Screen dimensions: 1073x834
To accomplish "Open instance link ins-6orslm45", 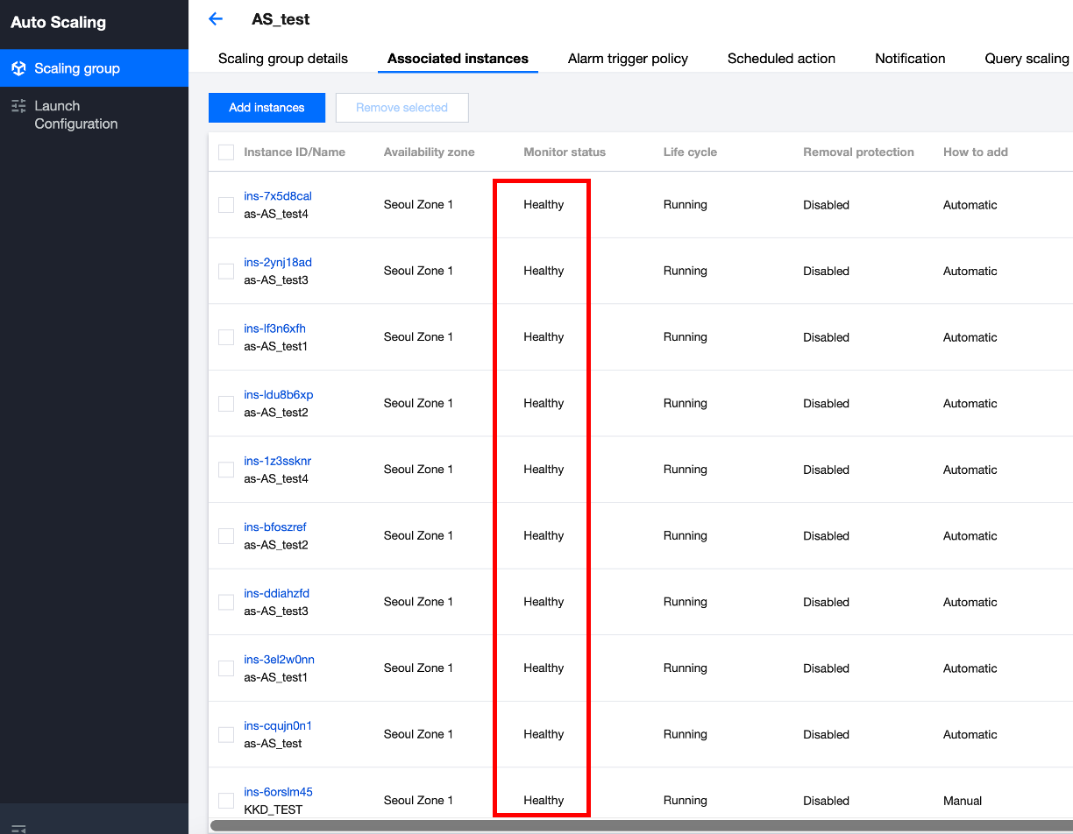I will pyautogui.click(x=278, y=792).
